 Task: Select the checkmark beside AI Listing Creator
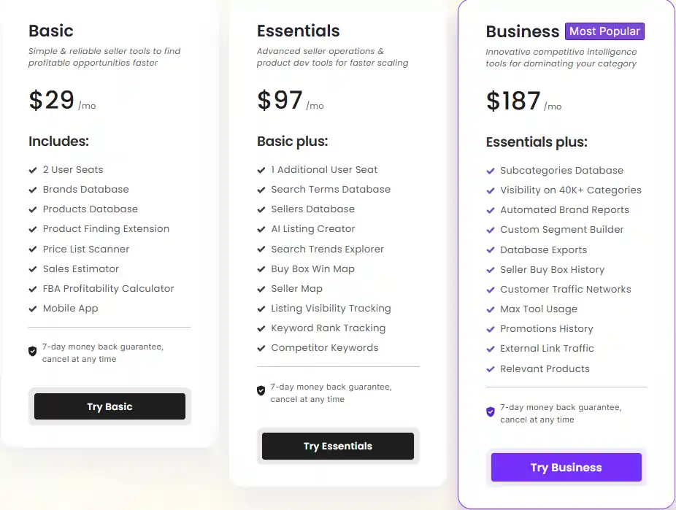click(x=261, y=229)
